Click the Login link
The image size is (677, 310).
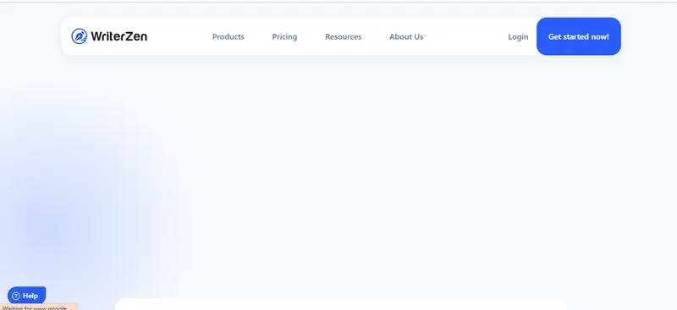[x=518, y=36]
